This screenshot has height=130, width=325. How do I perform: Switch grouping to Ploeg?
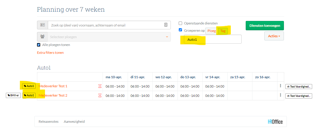(x=212, y=31)
